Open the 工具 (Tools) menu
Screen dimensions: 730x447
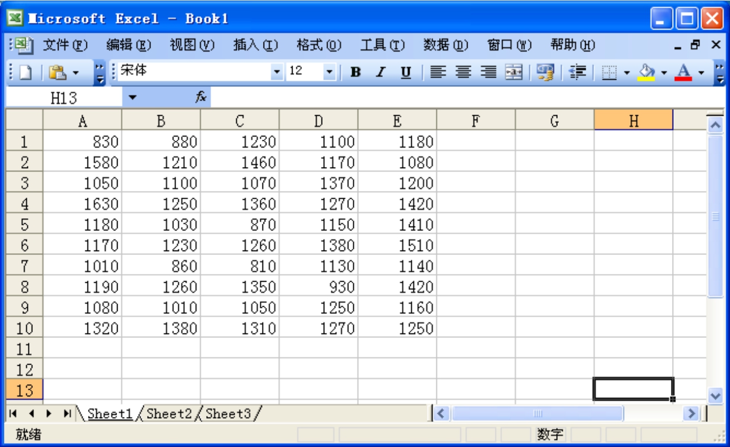point(382,46)
